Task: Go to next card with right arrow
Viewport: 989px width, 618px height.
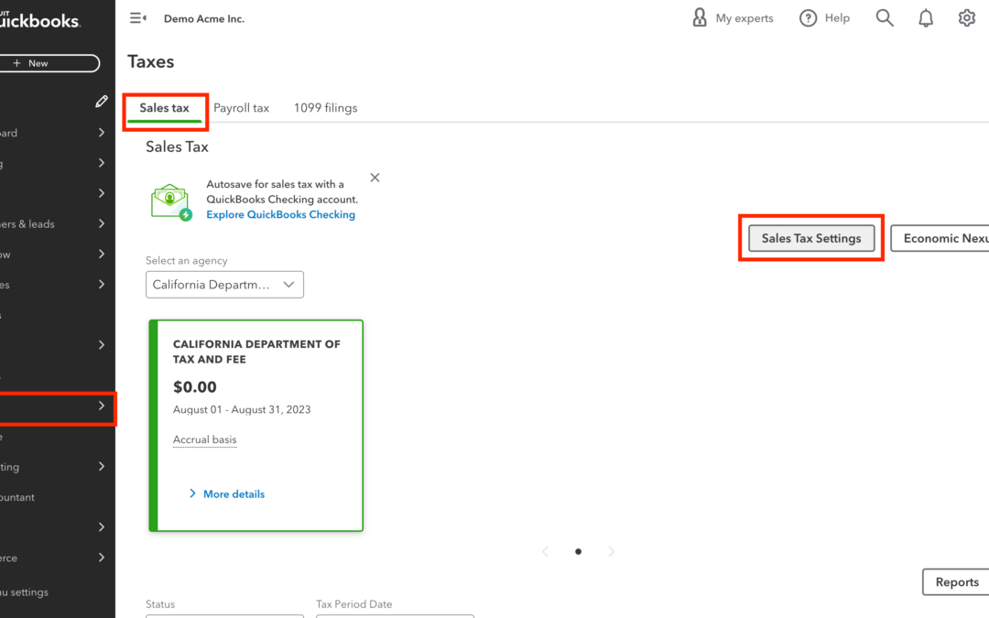Action: (611, 552)
